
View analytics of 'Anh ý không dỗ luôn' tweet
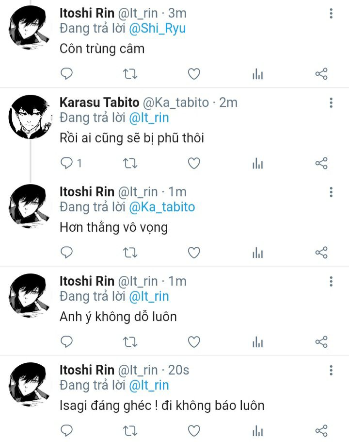[257, 342]
